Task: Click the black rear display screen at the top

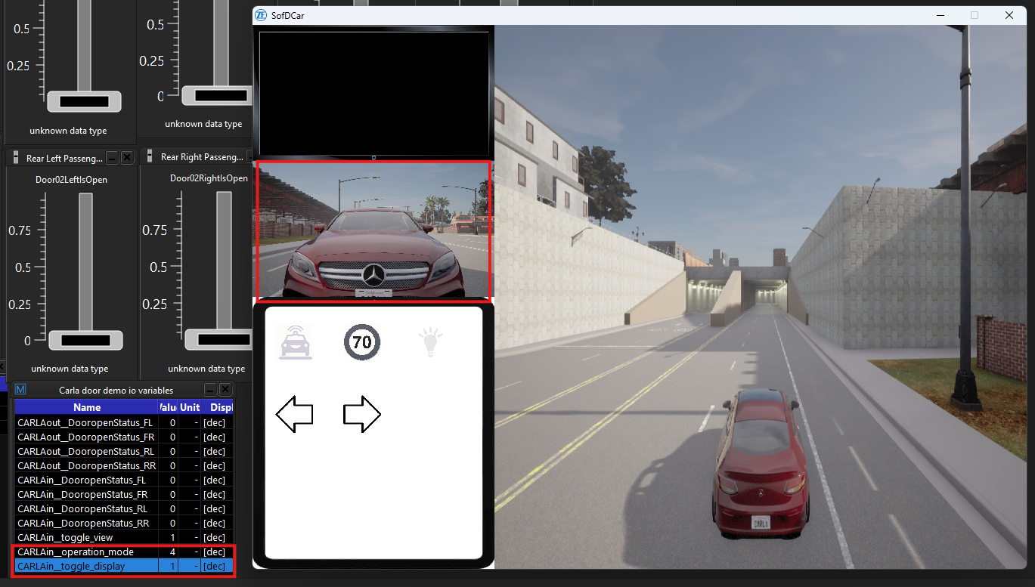Action: (373, 91)
